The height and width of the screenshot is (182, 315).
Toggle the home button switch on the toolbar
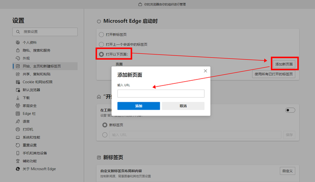pos(290,110)
